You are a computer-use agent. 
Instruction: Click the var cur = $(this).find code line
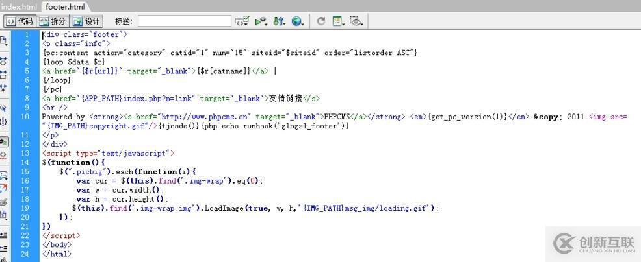tap(170, 181)
